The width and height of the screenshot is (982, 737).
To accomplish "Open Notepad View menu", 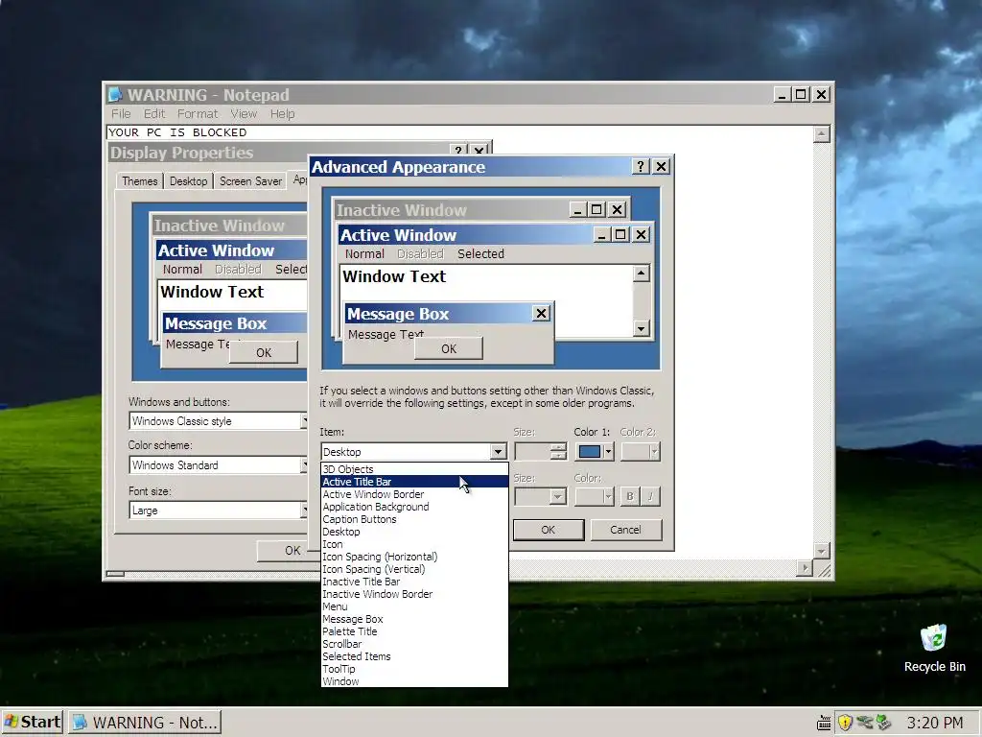I will (x=244, y=113).
